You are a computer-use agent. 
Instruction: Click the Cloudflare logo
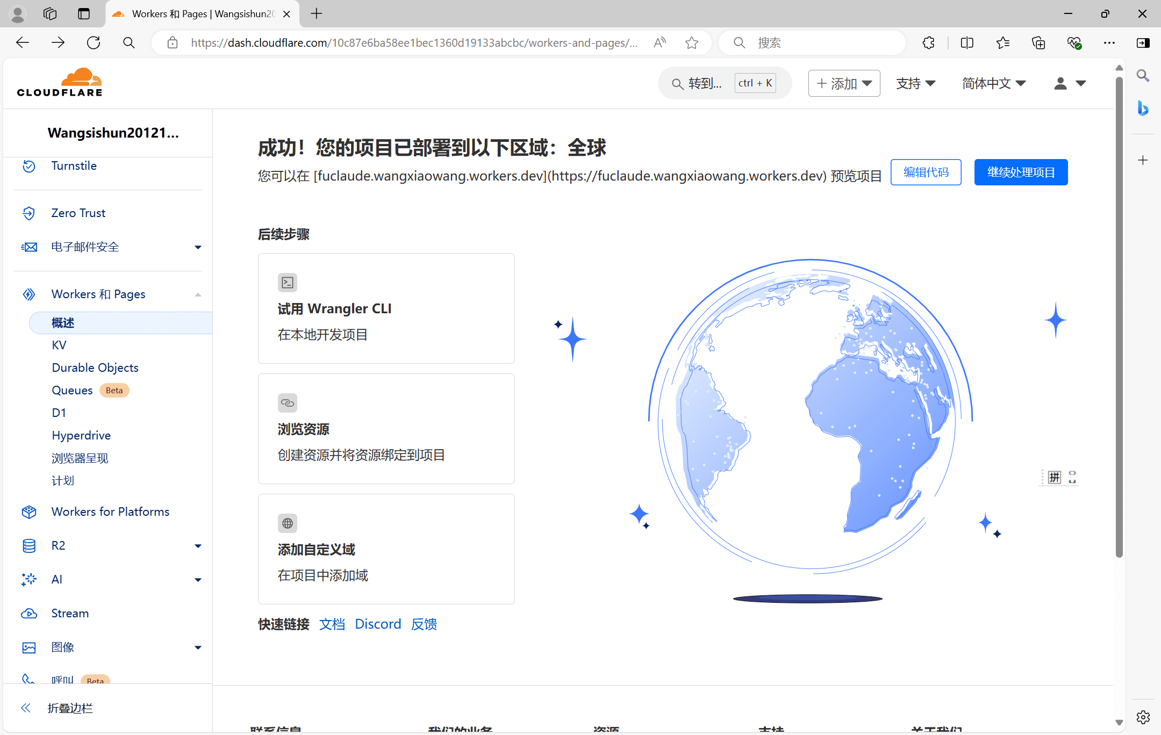point(59,82)
